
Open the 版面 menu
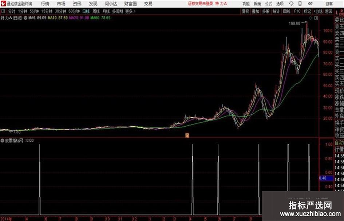[x=257, y=4]
